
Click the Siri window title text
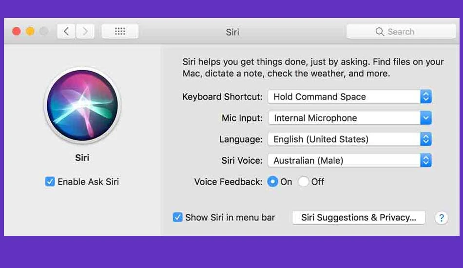point(232,32)
